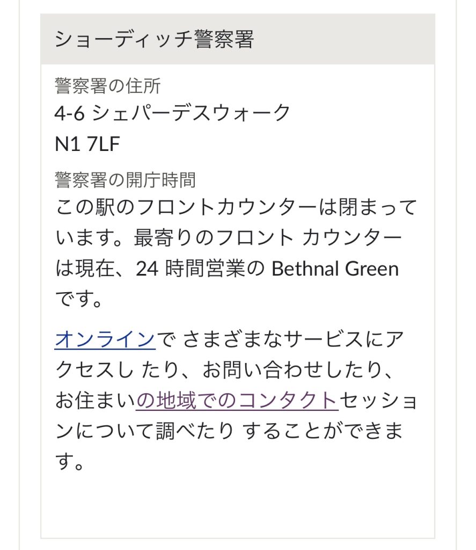Click the さまざまなサービスにア text
The image size is (476, 550).
(x=294, y=339)
